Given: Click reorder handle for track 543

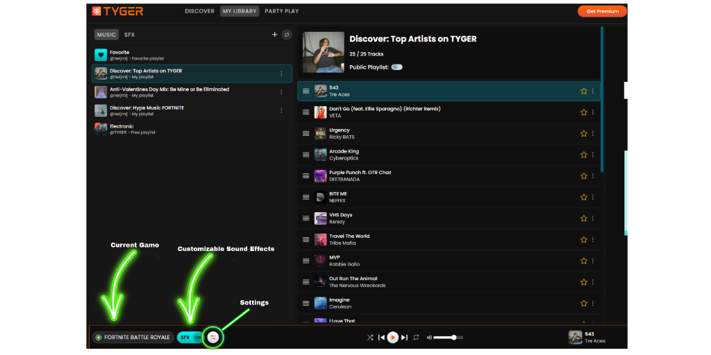Looking at the screenshot, I should click(306, 91).
